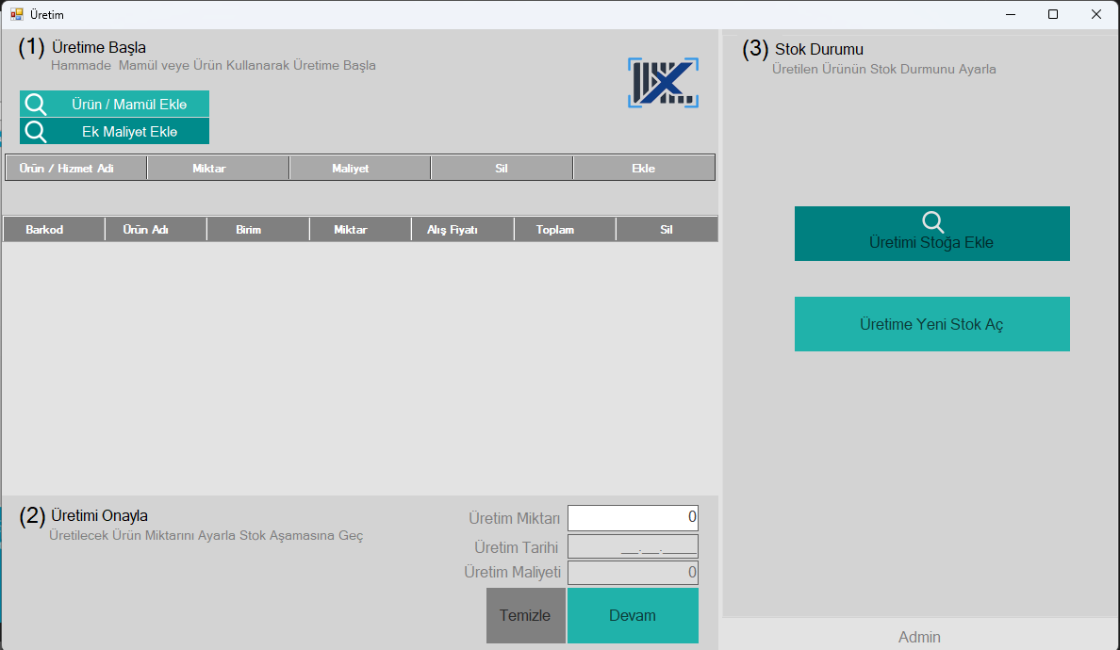Viewport: 1120px width, 650px height.
Task: Click the Admin status bar label
Action: [x=919, y=638]
